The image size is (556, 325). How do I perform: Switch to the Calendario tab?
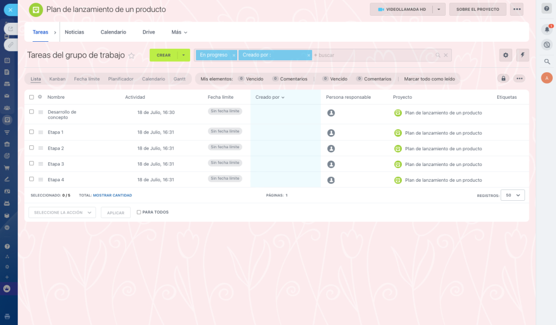coord(113,32)
